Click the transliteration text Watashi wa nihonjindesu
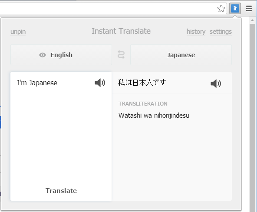 [154, 116]
